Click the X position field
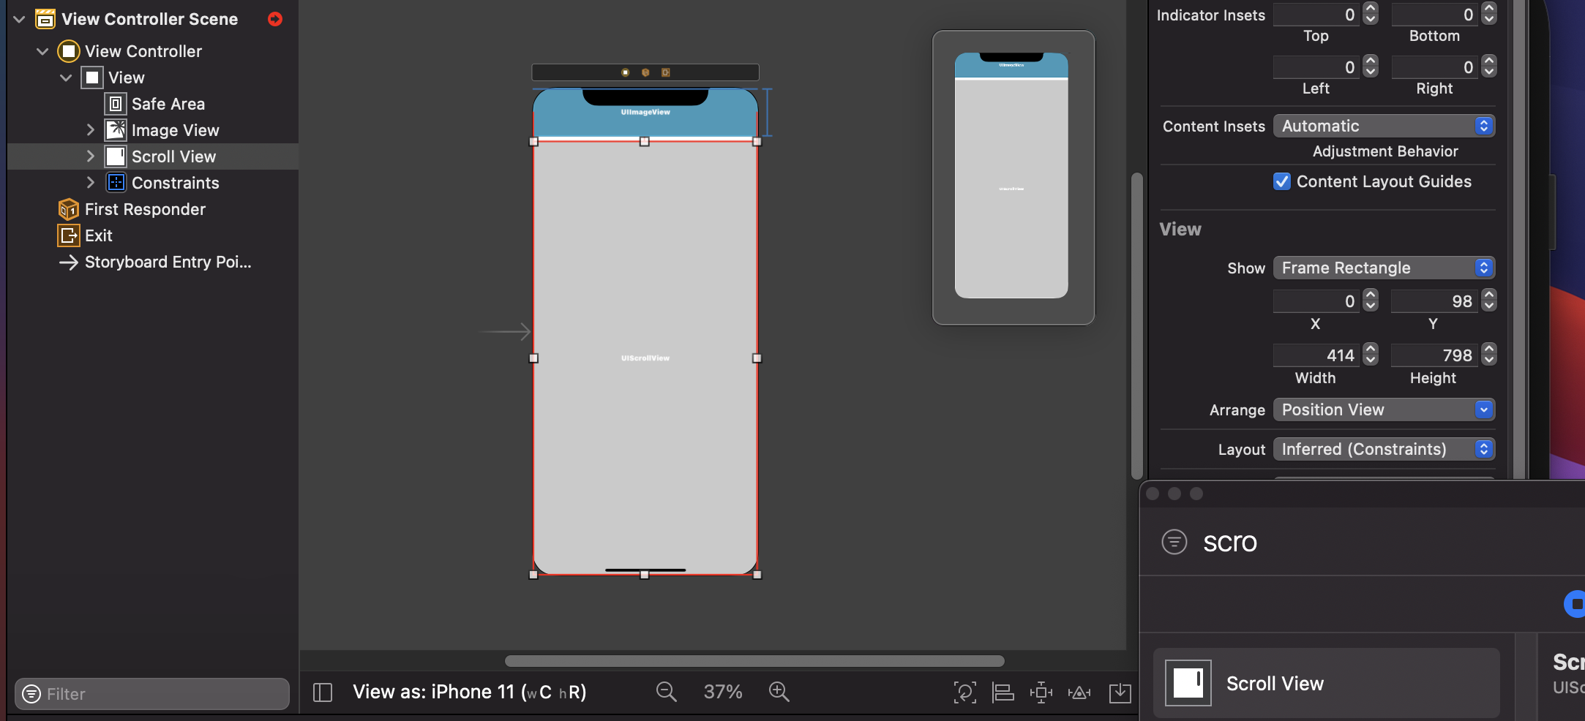The height and width of the screenshot is (721, 1585). tap(1316, 301)
